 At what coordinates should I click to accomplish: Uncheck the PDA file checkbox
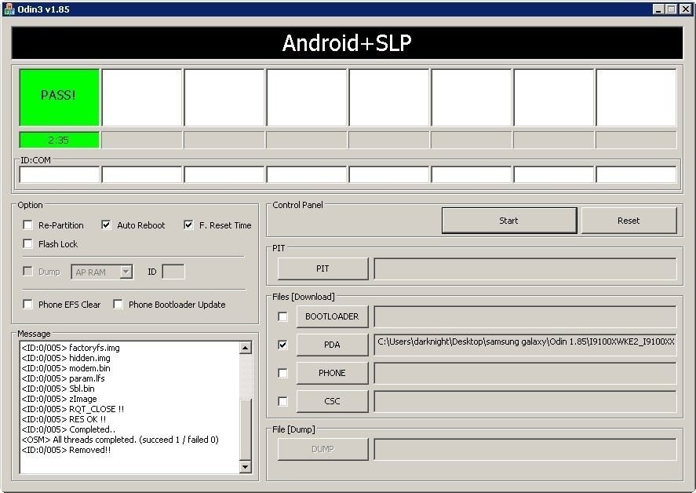click(x=282, y=345)
